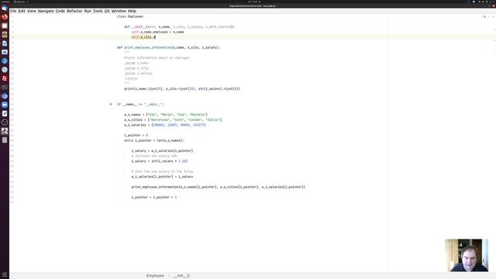
Task: Open the Help app from the dock
Action: coord(5,60)
